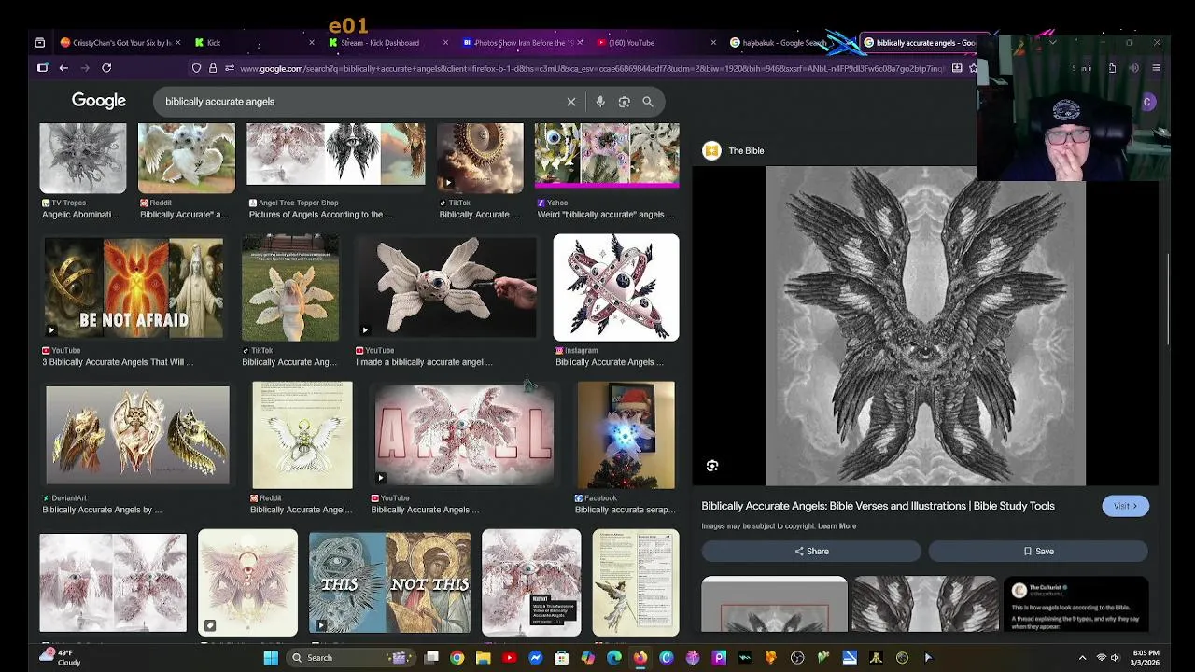Open BE NOT AFRAID YouTube thumbnail
This screenshot has height=672, width=1195.
click(x=134, y=287)
